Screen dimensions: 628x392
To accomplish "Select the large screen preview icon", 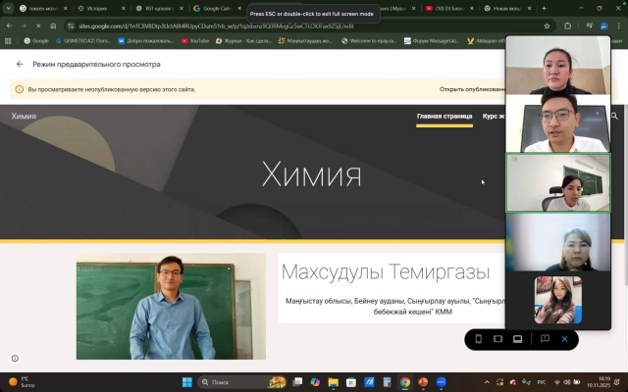I will (x=517, y=339).
